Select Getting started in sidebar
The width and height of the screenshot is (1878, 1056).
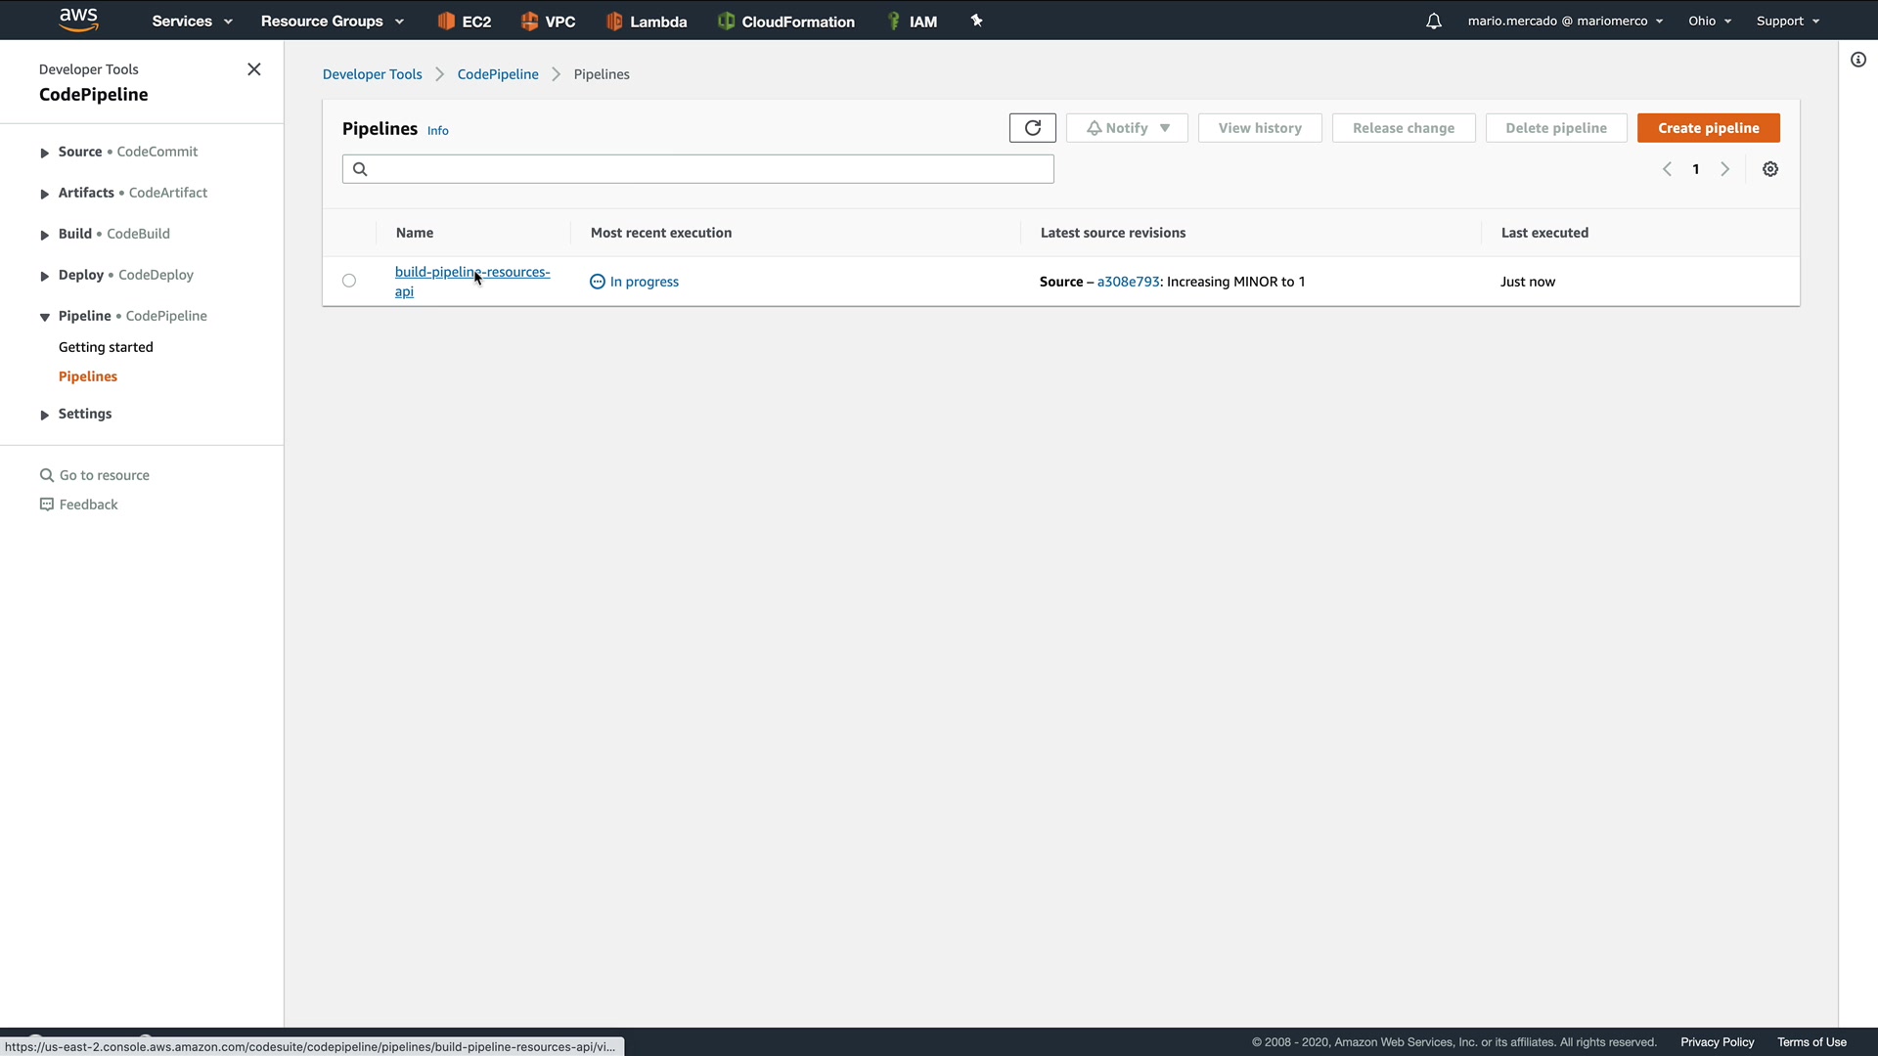click(106, 347)
